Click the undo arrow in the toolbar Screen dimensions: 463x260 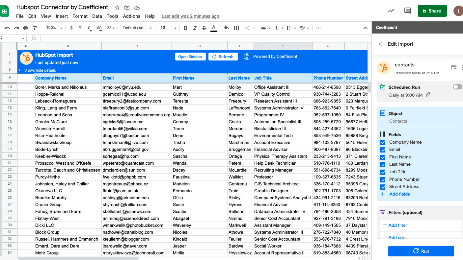click(7, 28)
